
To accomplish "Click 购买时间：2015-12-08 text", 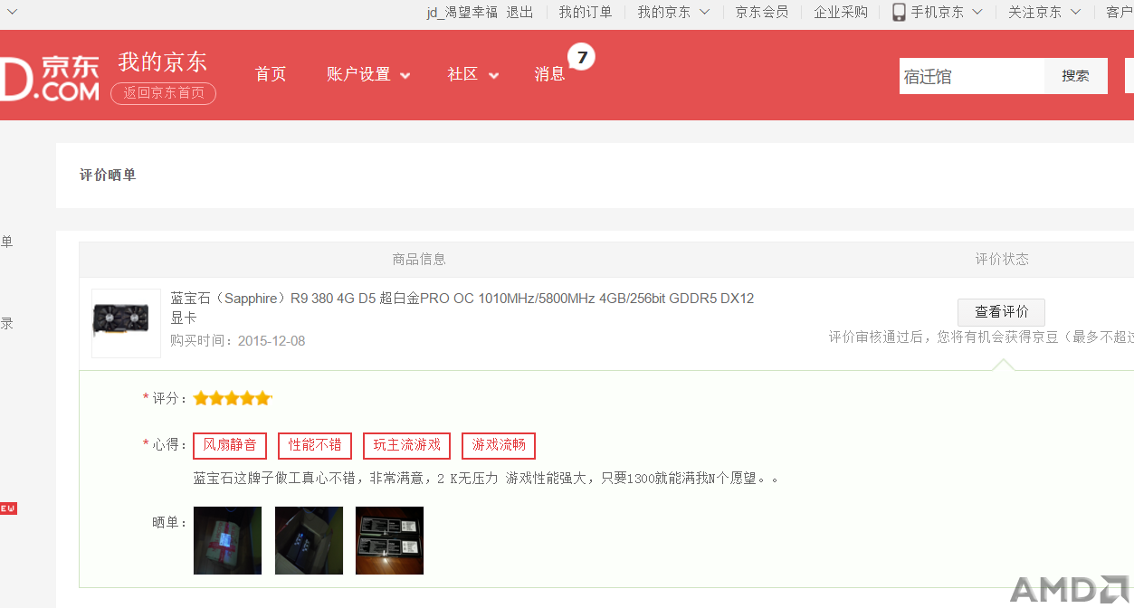I will tap(238, 341).
